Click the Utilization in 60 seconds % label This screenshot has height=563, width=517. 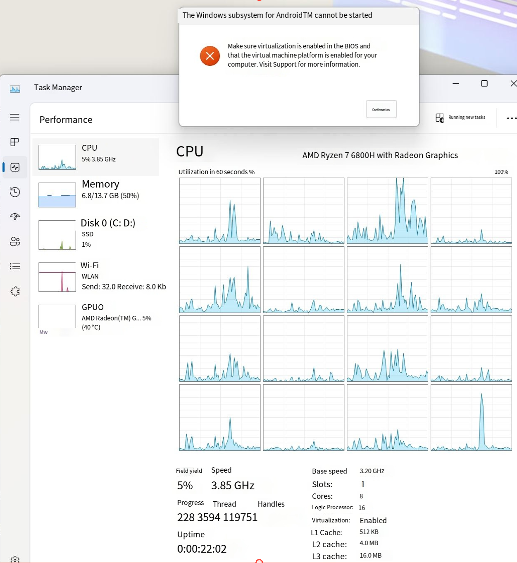(x=217, y=172)
